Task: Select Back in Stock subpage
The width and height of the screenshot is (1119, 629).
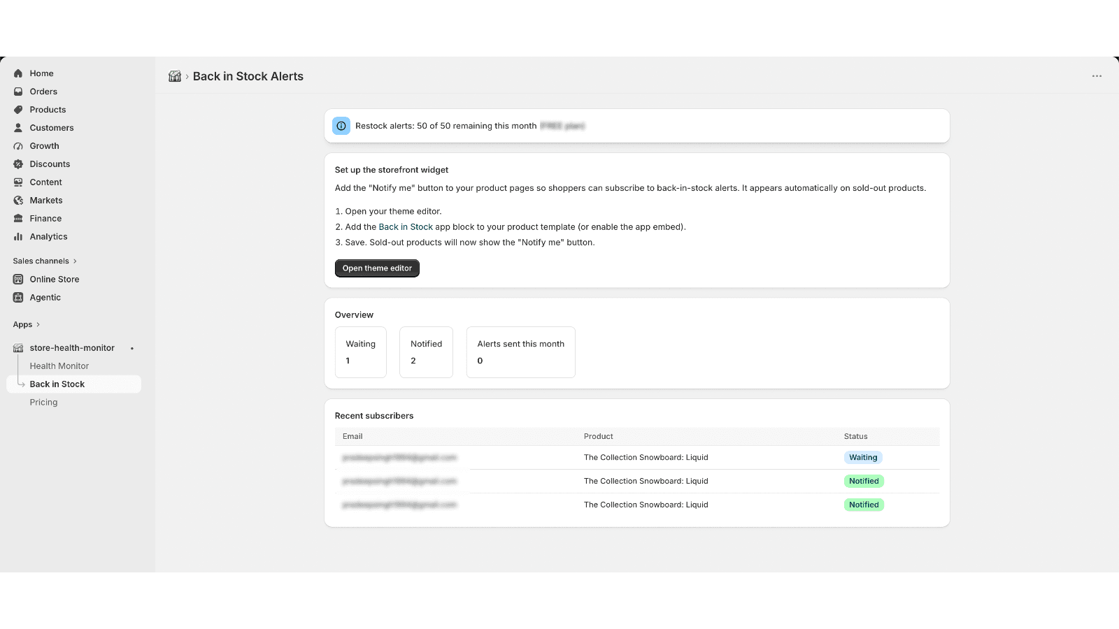Action: click(73, 384)
